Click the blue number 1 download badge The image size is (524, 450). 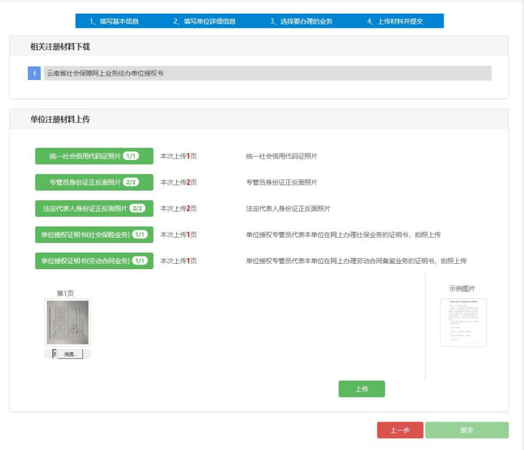(34, 73)
